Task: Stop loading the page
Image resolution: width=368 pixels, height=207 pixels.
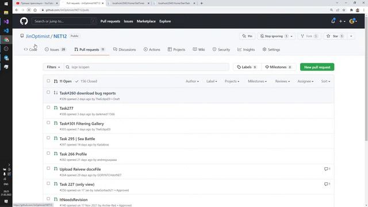Action: click(x=29, y=10)
